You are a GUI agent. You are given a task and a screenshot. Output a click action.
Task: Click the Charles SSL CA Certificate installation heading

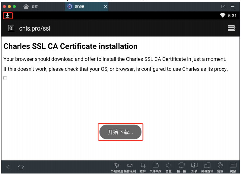click(70, 46)
